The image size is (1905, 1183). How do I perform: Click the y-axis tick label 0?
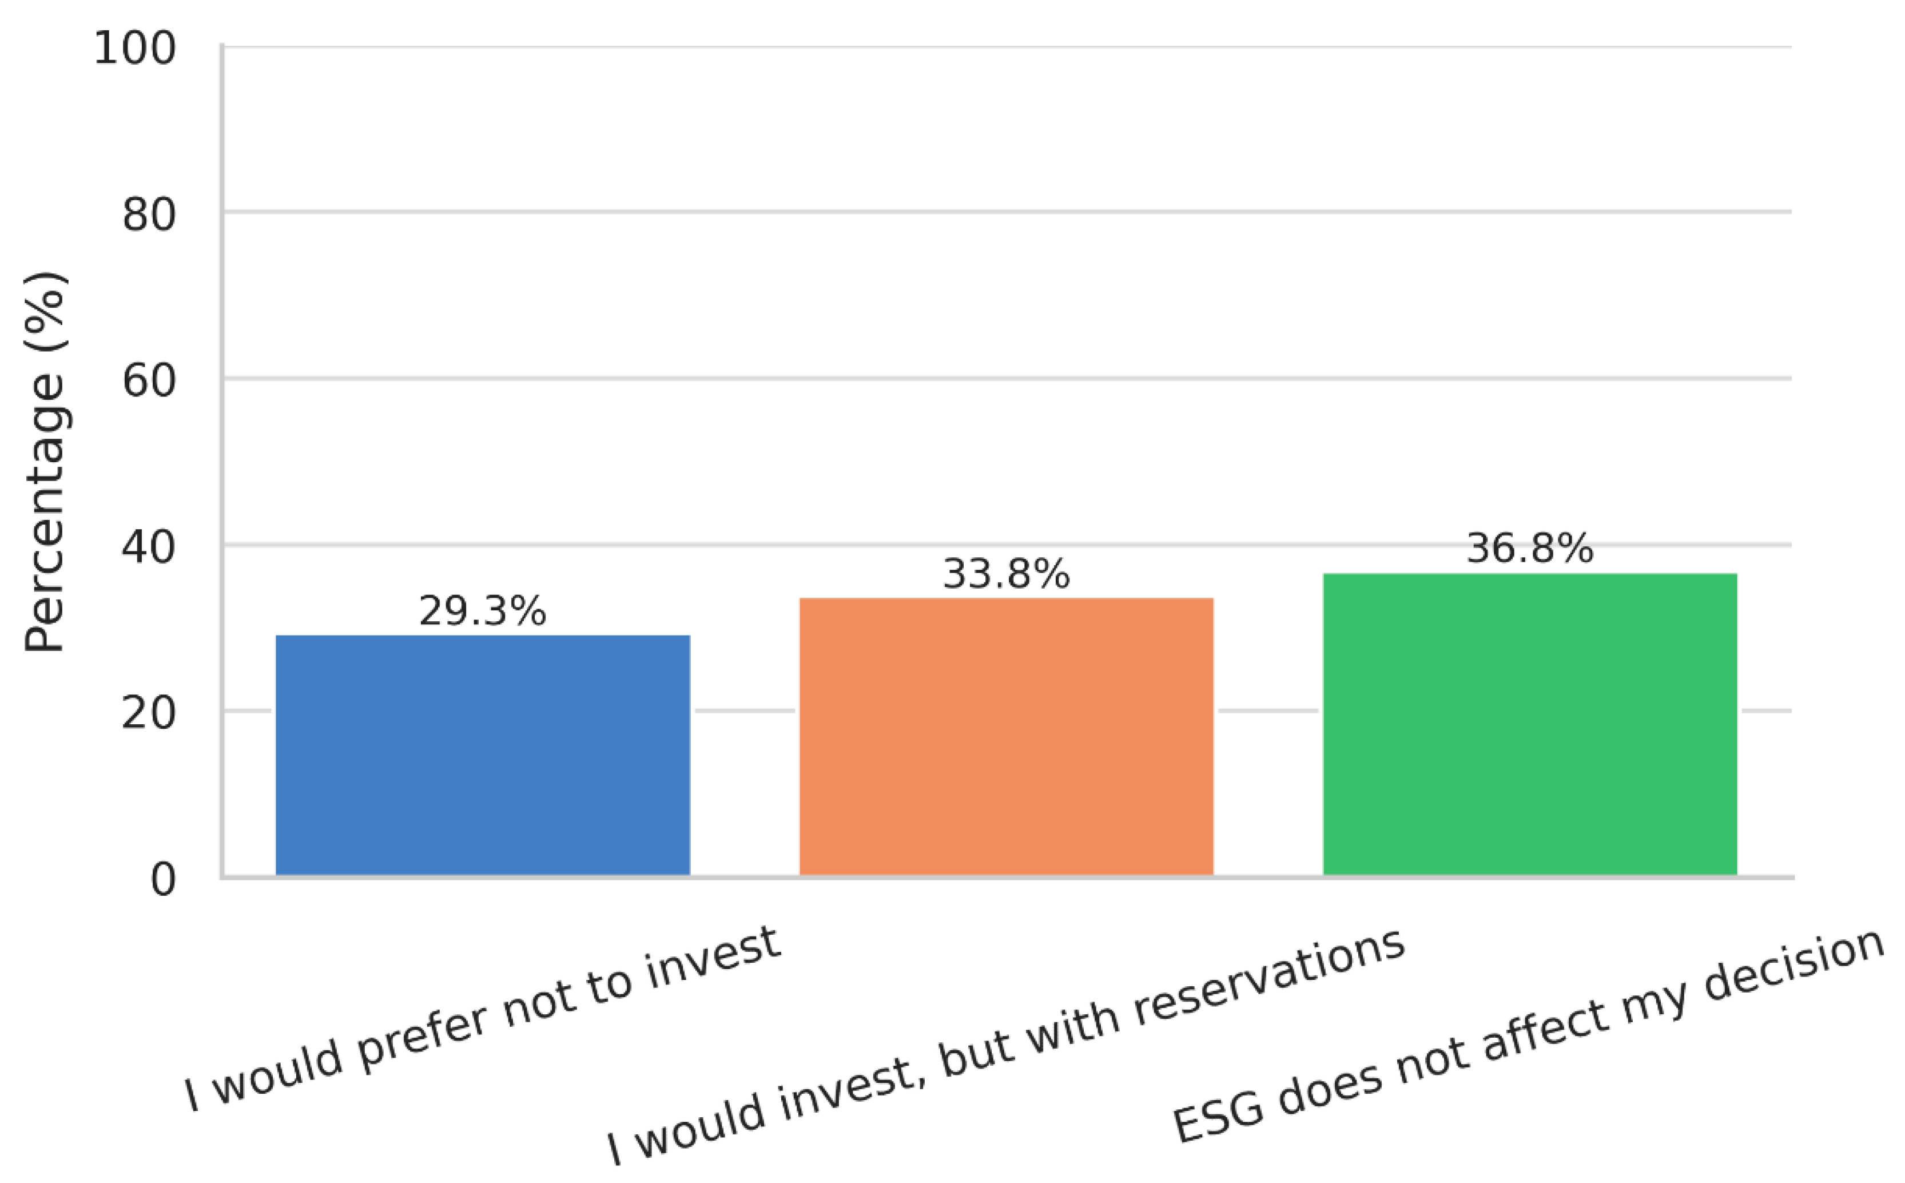pos(162,879)
